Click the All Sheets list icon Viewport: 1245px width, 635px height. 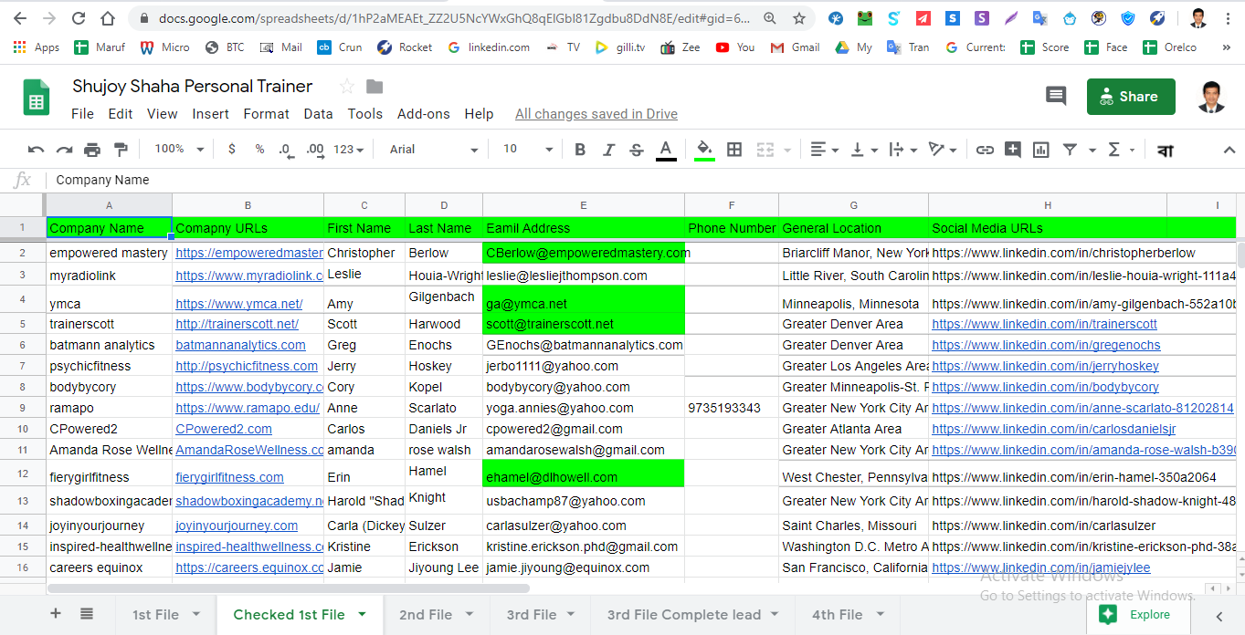click(x=86, y=614)
